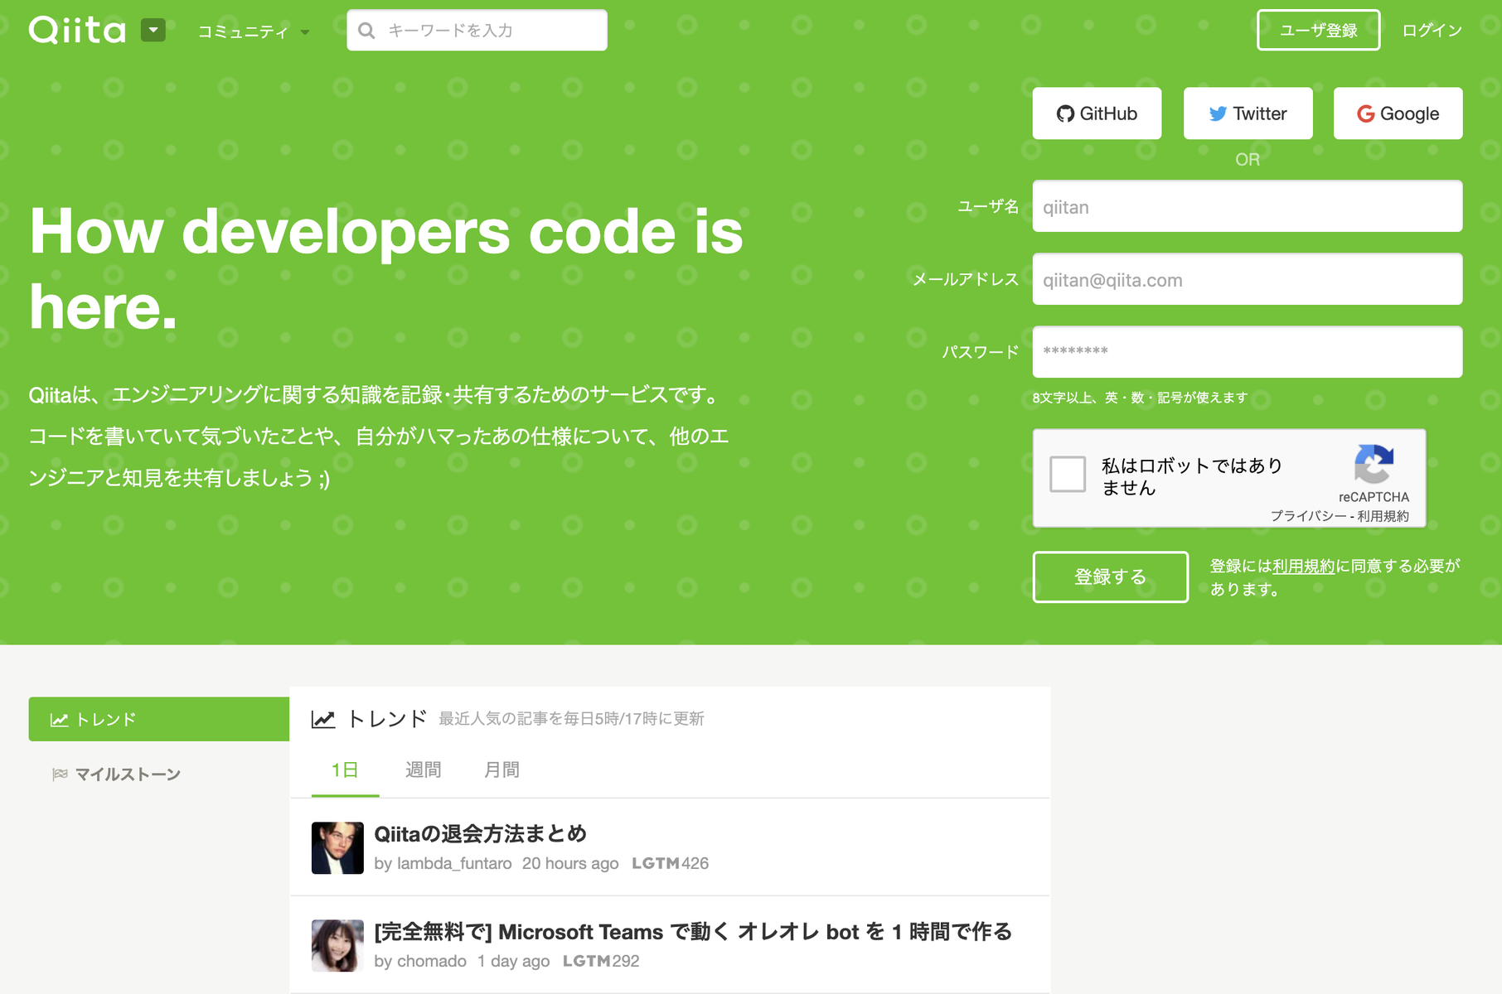Click the reCAPTCHA logo icon
This screenshot has height=994, width=1502.
click(x=1374, y=464)
